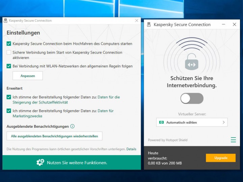Click the orange Upgrade button
The height and width of the screenshot is (182, 243).
pyautogui.click(x=220, y=158)
